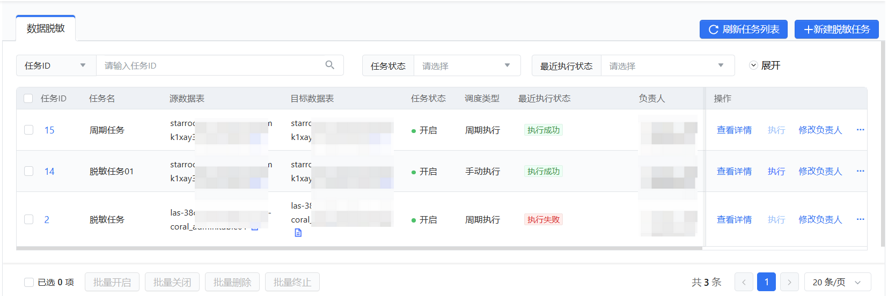Open 查看详情 for task 14
Viewport: 888px width, 296px height.
tap(734, 171)
